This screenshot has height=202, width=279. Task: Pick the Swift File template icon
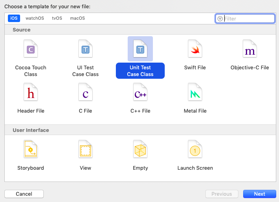195,48
